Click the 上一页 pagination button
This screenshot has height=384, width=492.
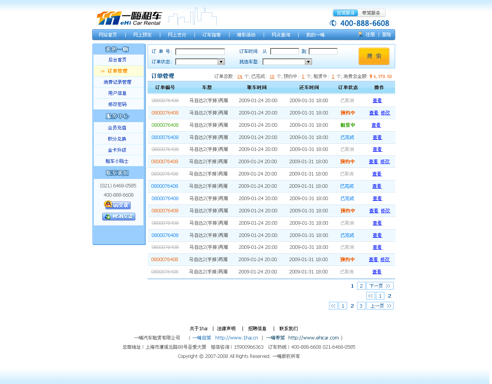380,306
